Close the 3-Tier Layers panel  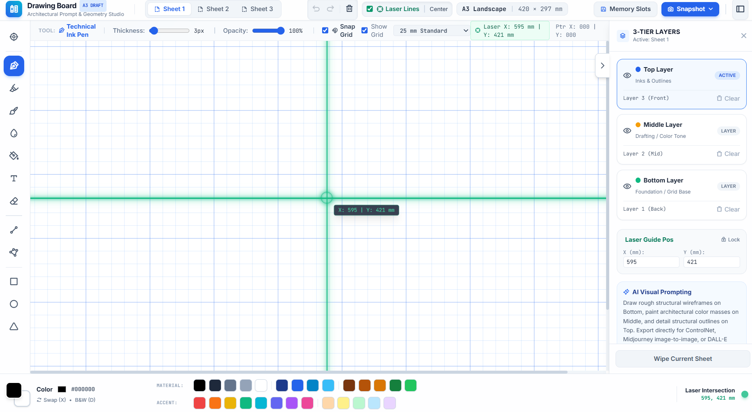click(743, 36)
